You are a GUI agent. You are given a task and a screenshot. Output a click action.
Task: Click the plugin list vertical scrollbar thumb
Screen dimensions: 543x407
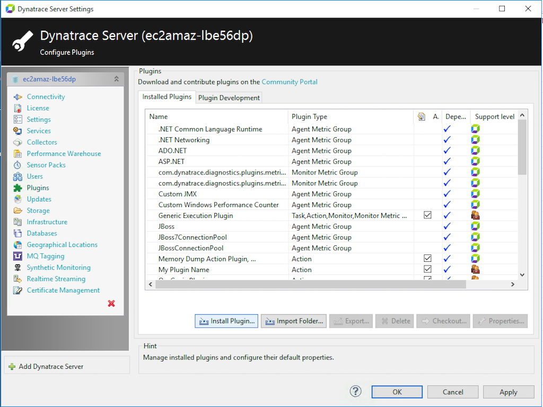(x=522, y=147)
